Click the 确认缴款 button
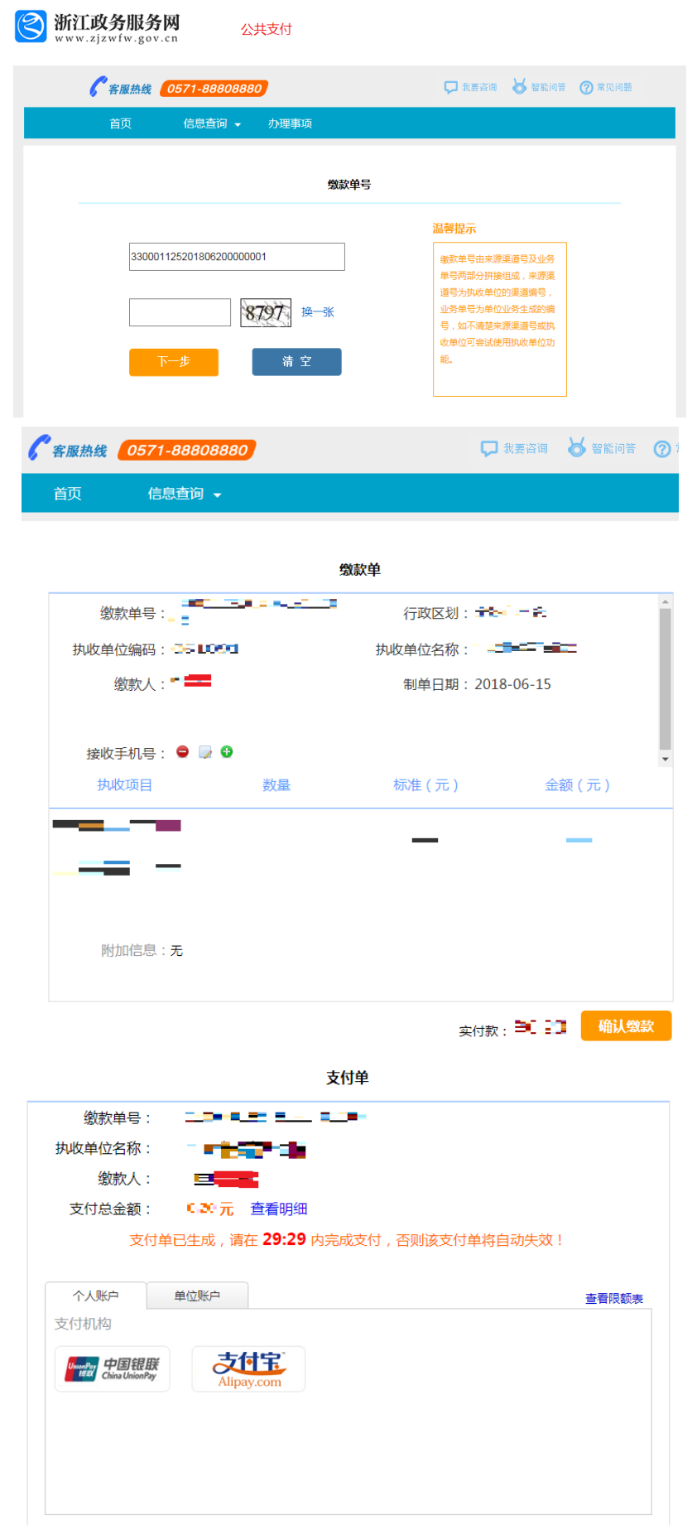 click(x=626, y=1026)
